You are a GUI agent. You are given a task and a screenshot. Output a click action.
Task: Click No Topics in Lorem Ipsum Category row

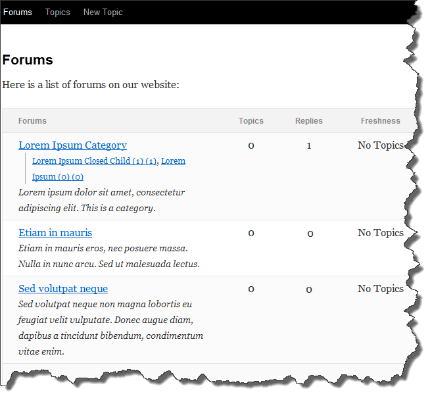[x=381, y=145]
